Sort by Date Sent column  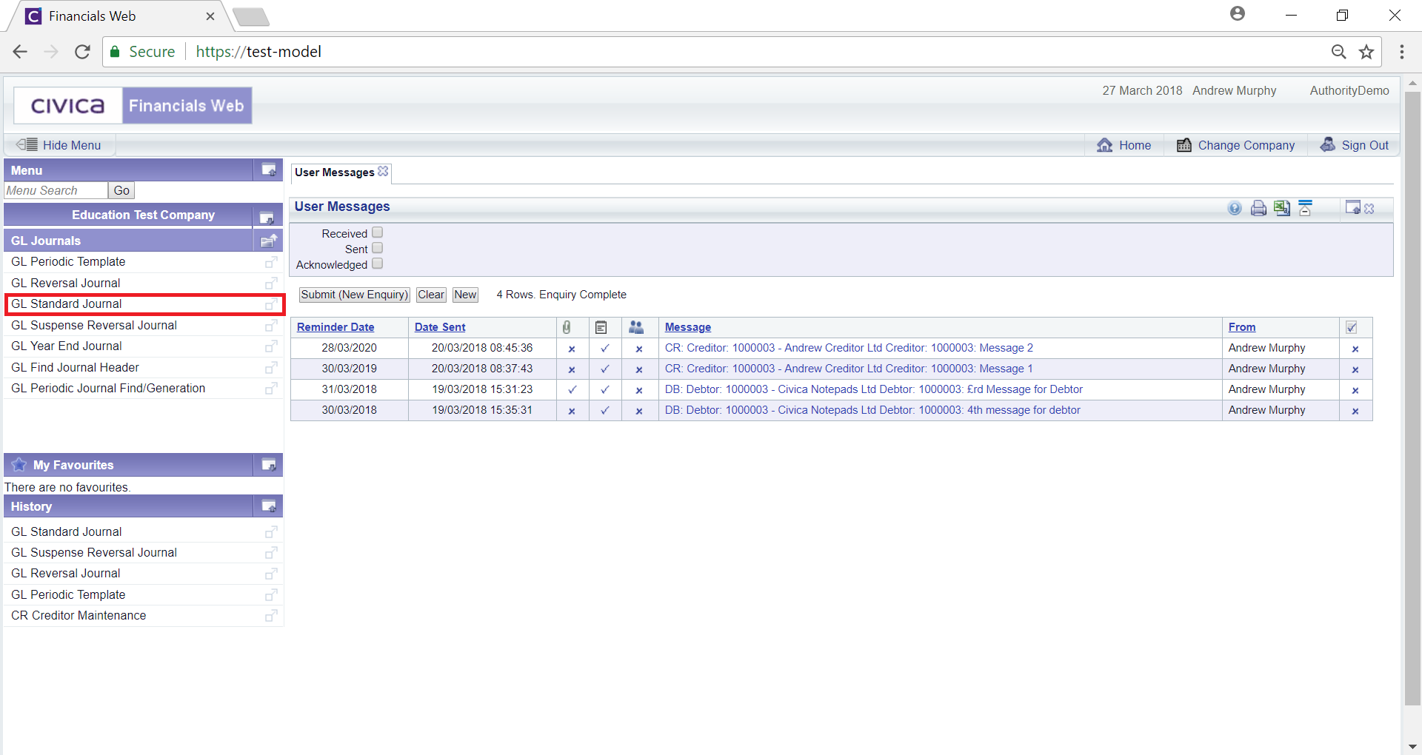coord(440,327)
